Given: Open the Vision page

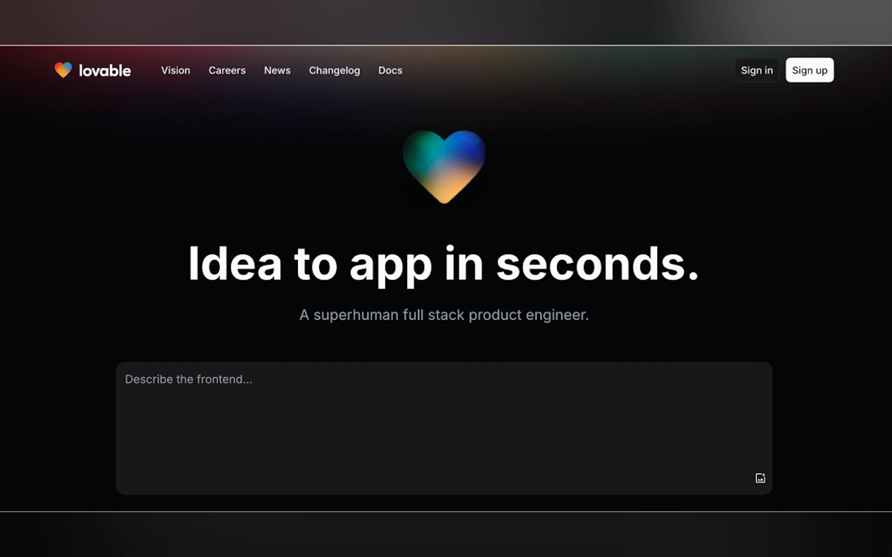Looking at the screenshot, I should pyautogui.click(x=176, y=71).
